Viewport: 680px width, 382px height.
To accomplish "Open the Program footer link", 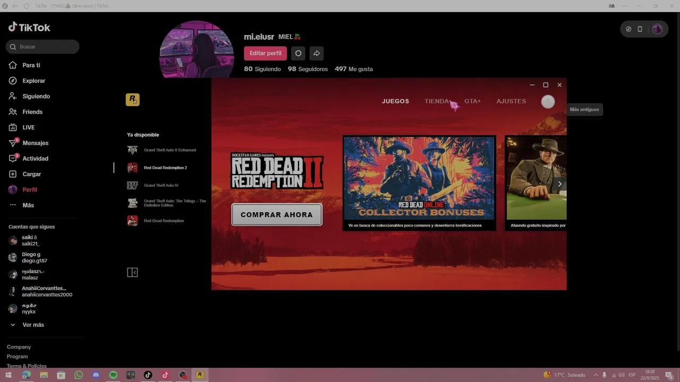I will pos(18,357).
